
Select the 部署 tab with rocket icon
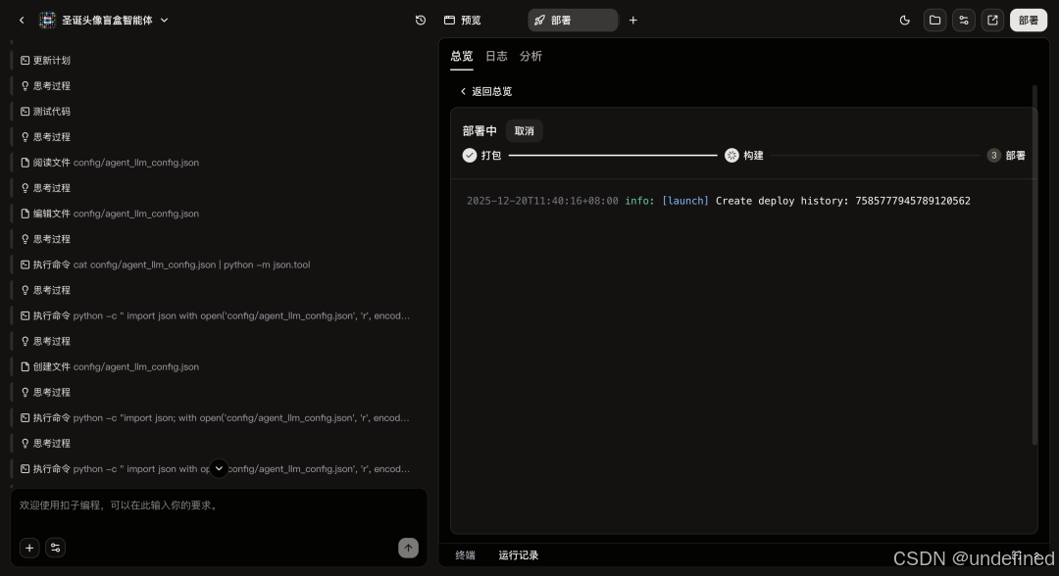pos(572,21)
